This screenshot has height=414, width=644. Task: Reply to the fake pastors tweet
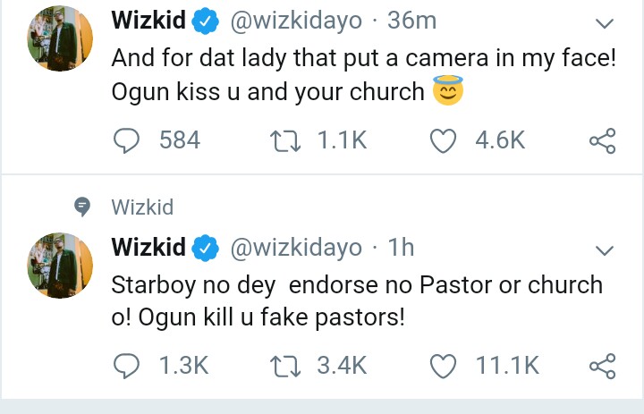pos(129,365)
